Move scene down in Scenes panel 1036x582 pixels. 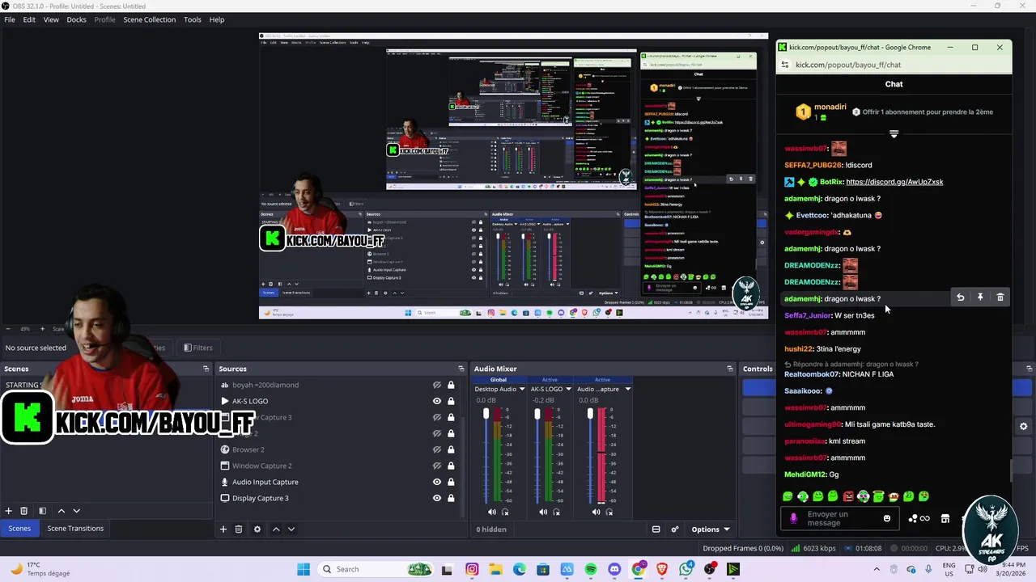(x=77, y=511)
